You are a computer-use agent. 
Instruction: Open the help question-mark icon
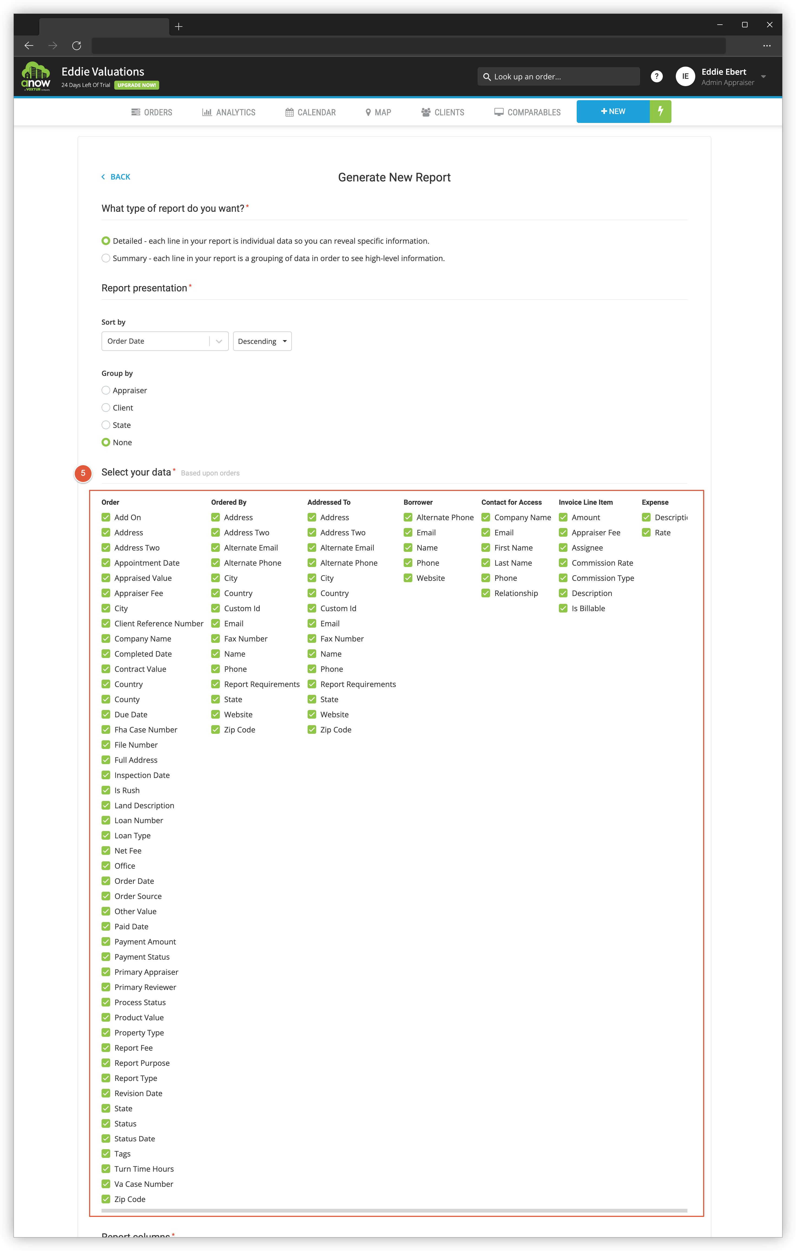pyautogui.click(x=656, y=76)
